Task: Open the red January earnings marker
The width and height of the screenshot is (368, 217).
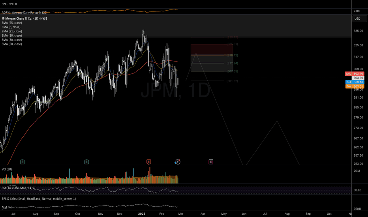Action: (x=148, y=162)
